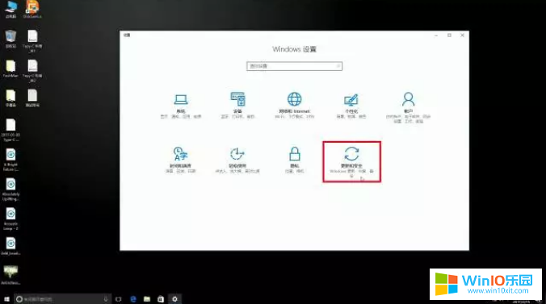This screenshot has width=546, height=304.
Task: Open the Devices settings category
Action: click(237, 106)
